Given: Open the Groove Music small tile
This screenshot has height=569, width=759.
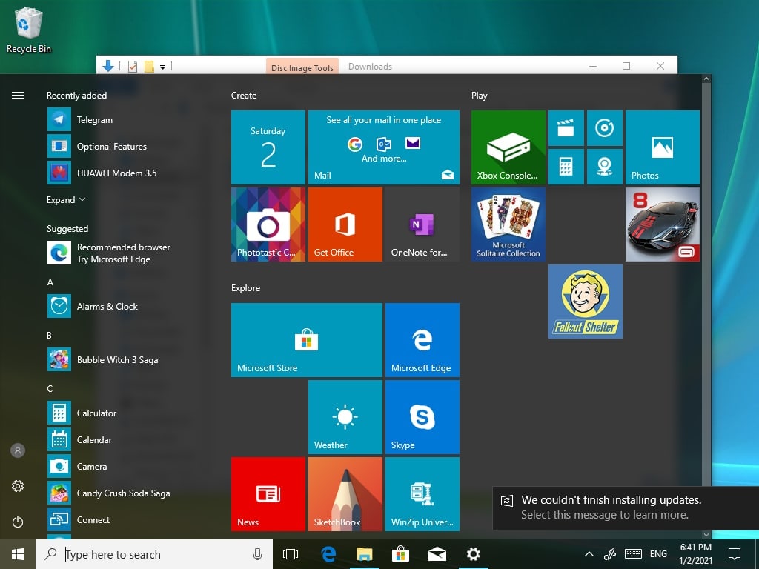Looking at the screenshot, I should [x=605, y=128].
